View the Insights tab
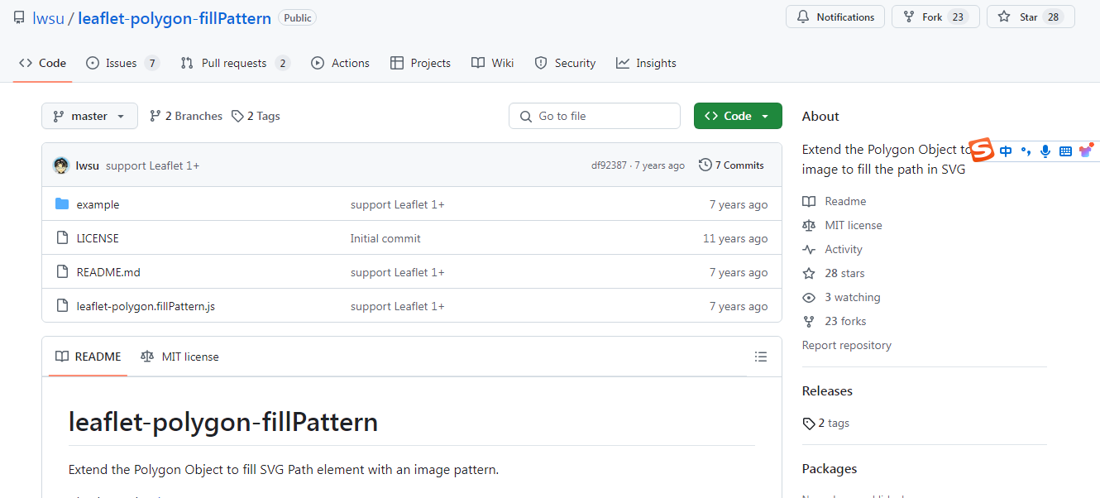 (x=646, y=63)
